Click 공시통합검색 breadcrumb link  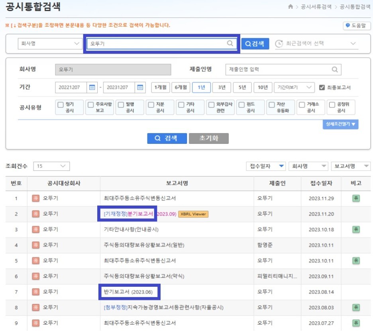click(355, 7)
